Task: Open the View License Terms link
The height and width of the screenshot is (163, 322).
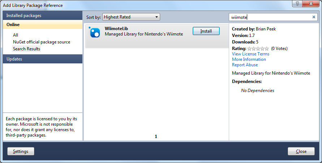Action: pyautogui.click(x=250, y=54)
